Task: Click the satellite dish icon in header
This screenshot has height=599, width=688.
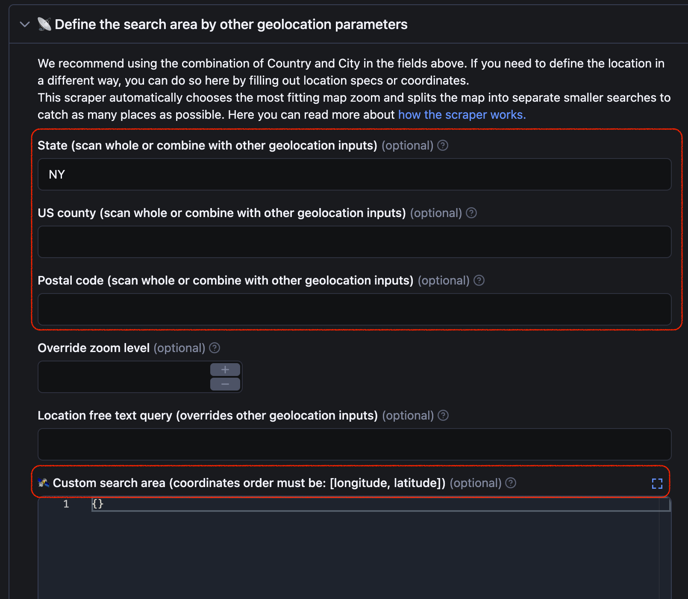Action: [44, 24]
